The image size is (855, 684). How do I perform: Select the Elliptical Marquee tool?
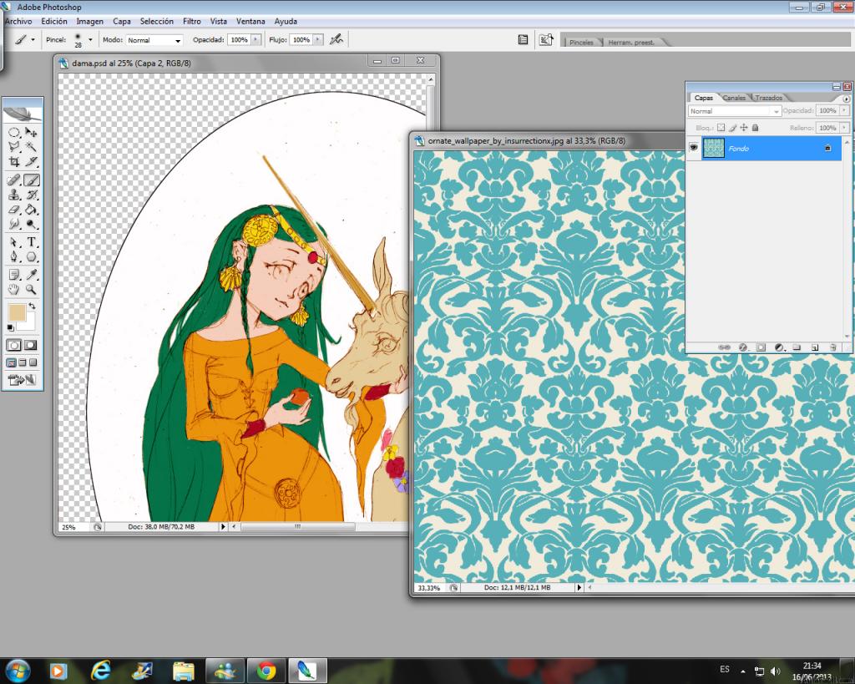tap(14, 132)
